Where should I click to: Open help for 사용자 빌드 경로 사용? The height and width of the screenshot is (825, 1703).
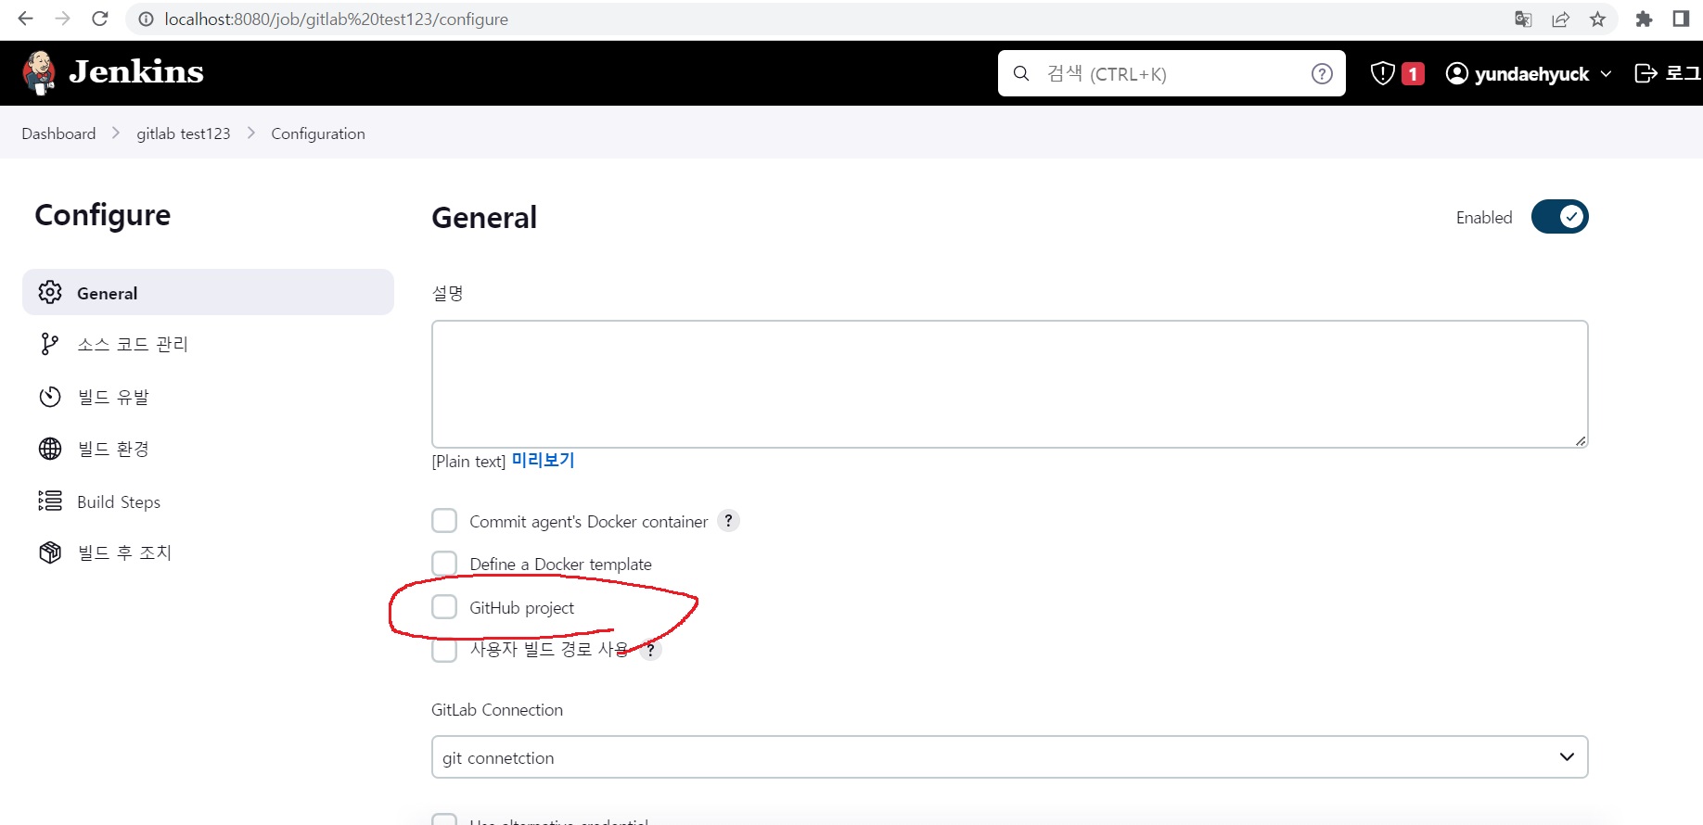coord(651,650)
